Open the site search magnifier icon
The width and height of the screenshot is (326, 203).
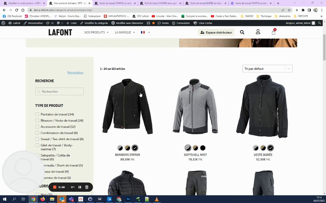click(x=242, y=32)
